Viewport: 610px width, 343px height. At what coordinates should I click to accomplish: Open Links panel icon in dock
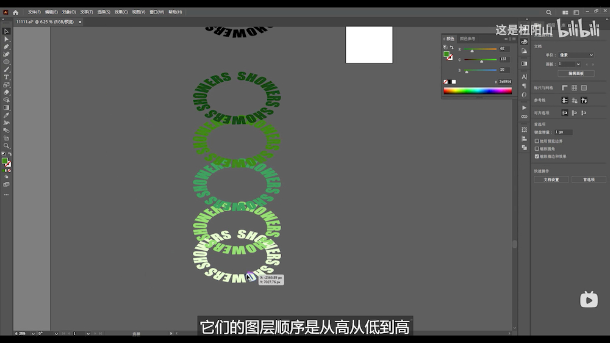click(x=524, y=117)
